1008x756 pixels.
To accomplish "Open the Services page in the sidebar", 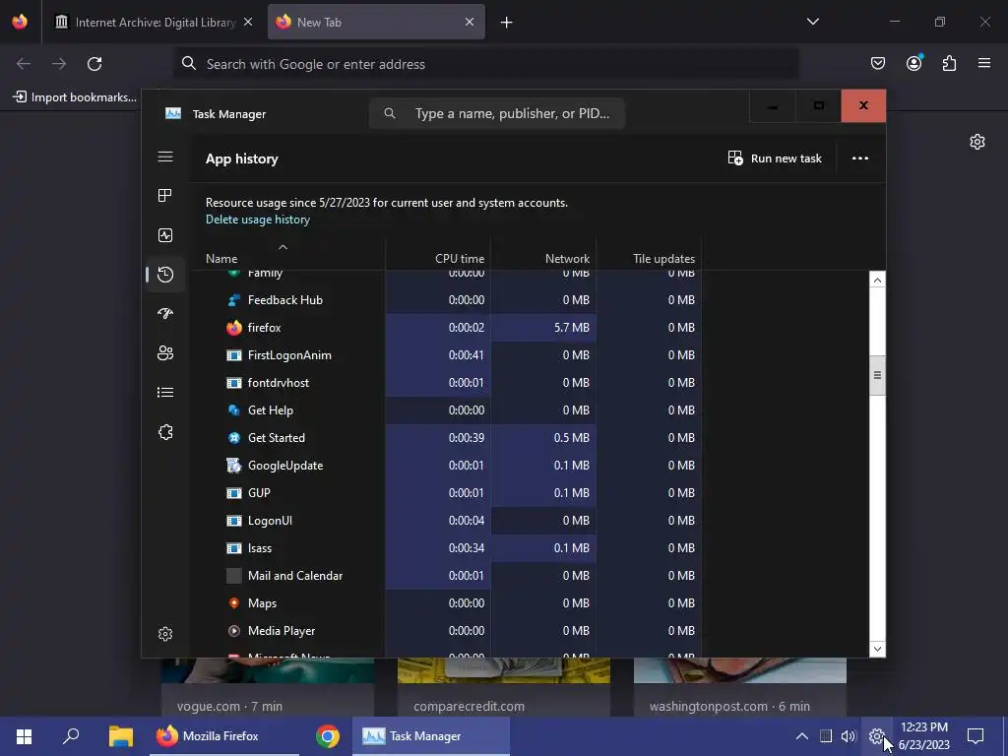I will pos(165,432).
